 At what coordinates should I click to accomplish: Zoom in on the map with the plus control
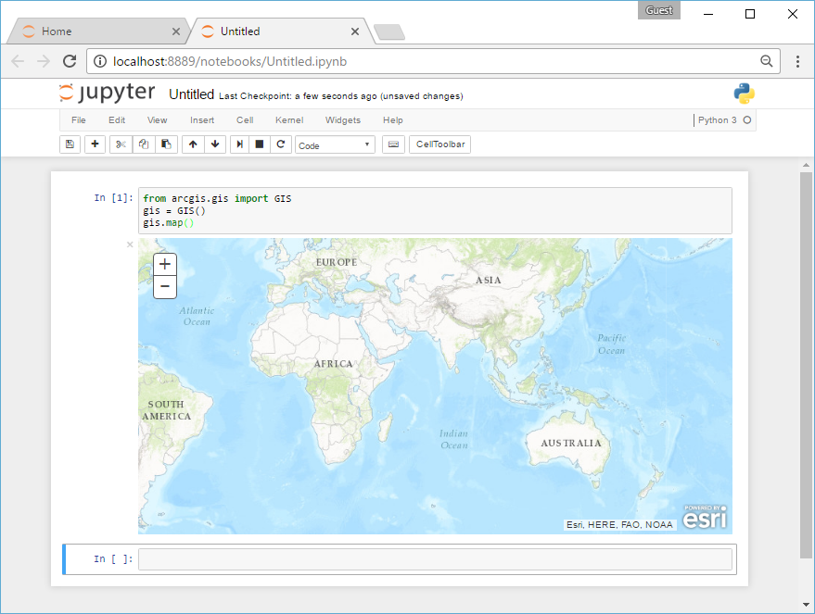coord(164,264)
